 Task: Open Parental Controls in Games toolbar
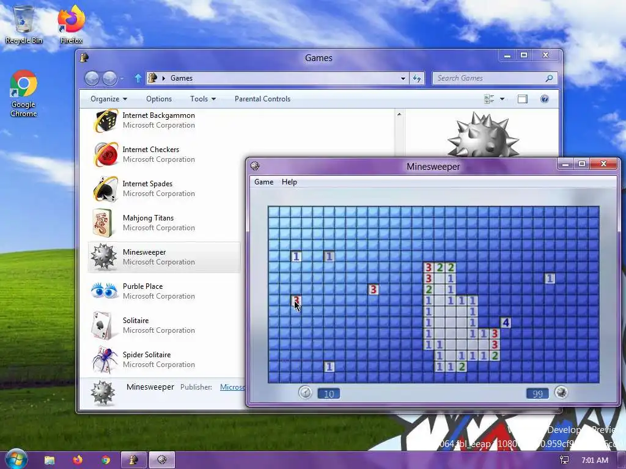click(x=262, y=99)
